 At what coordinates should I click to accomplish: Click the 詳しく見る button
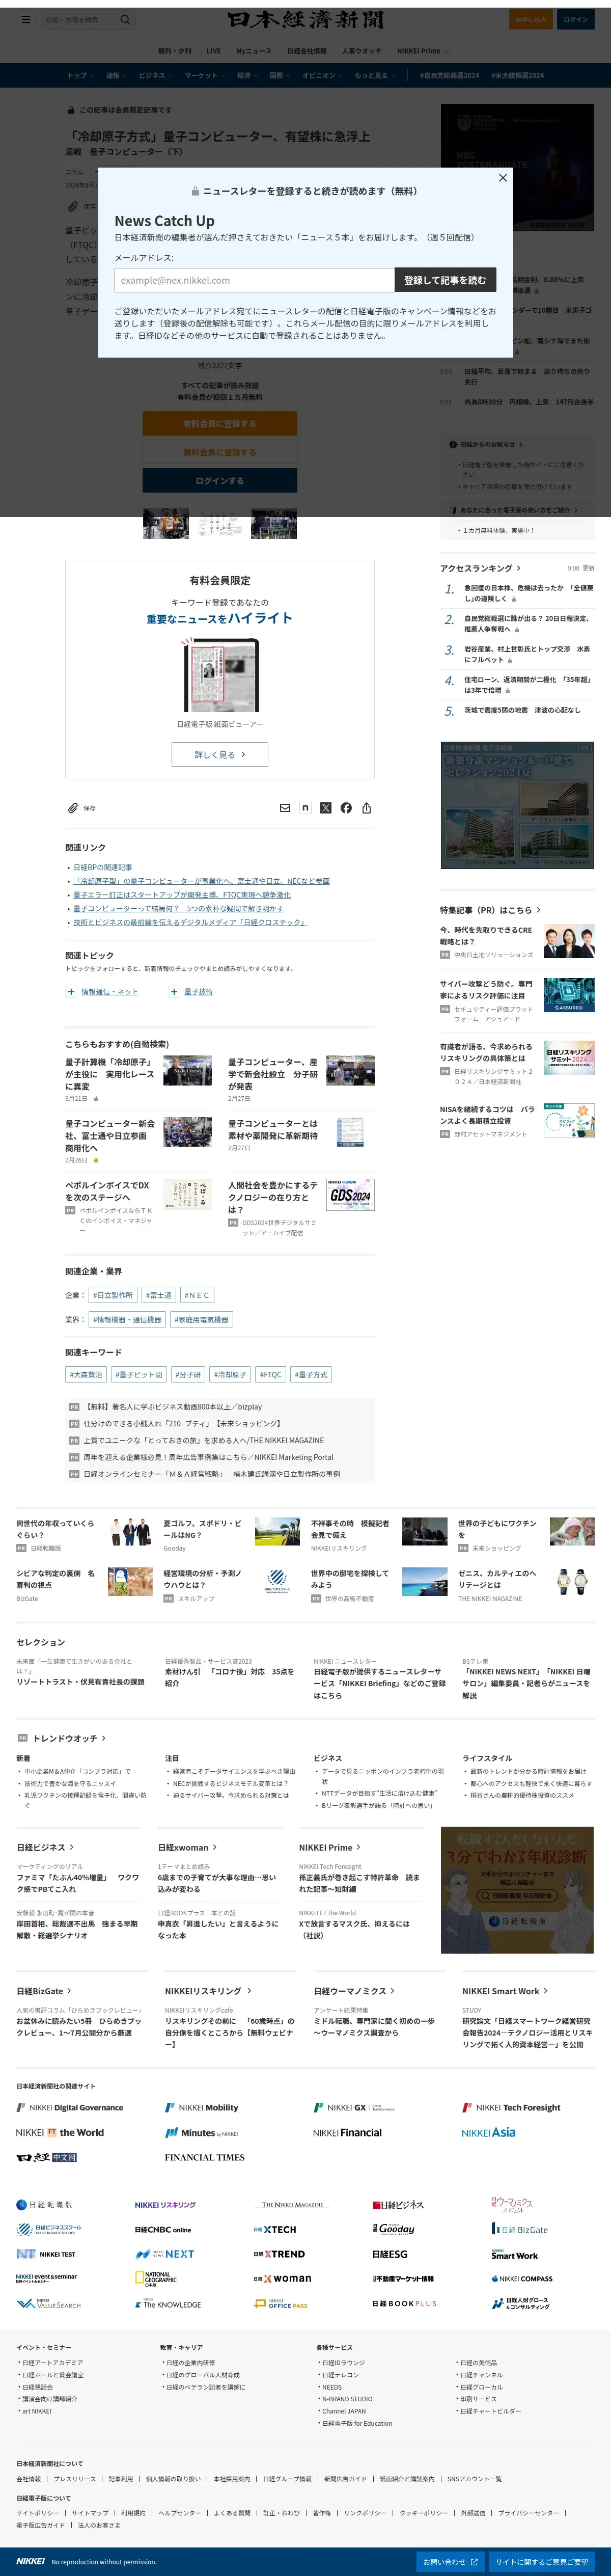coord(219,755)
